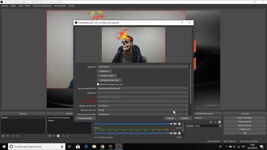Open the Archivo menu
Viewport: 267px width, 150px height.
pyautogui.click(x=5, y=6)
